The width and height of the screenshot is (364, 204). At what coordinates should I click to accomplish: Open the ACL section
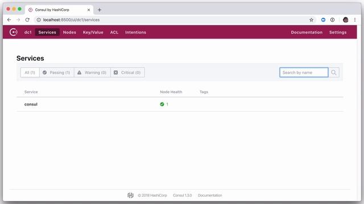tap(114, 32)
